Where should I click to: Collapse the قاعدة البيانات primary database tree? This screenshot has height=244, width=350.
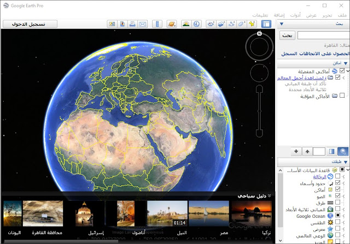[x=348, y=170]
